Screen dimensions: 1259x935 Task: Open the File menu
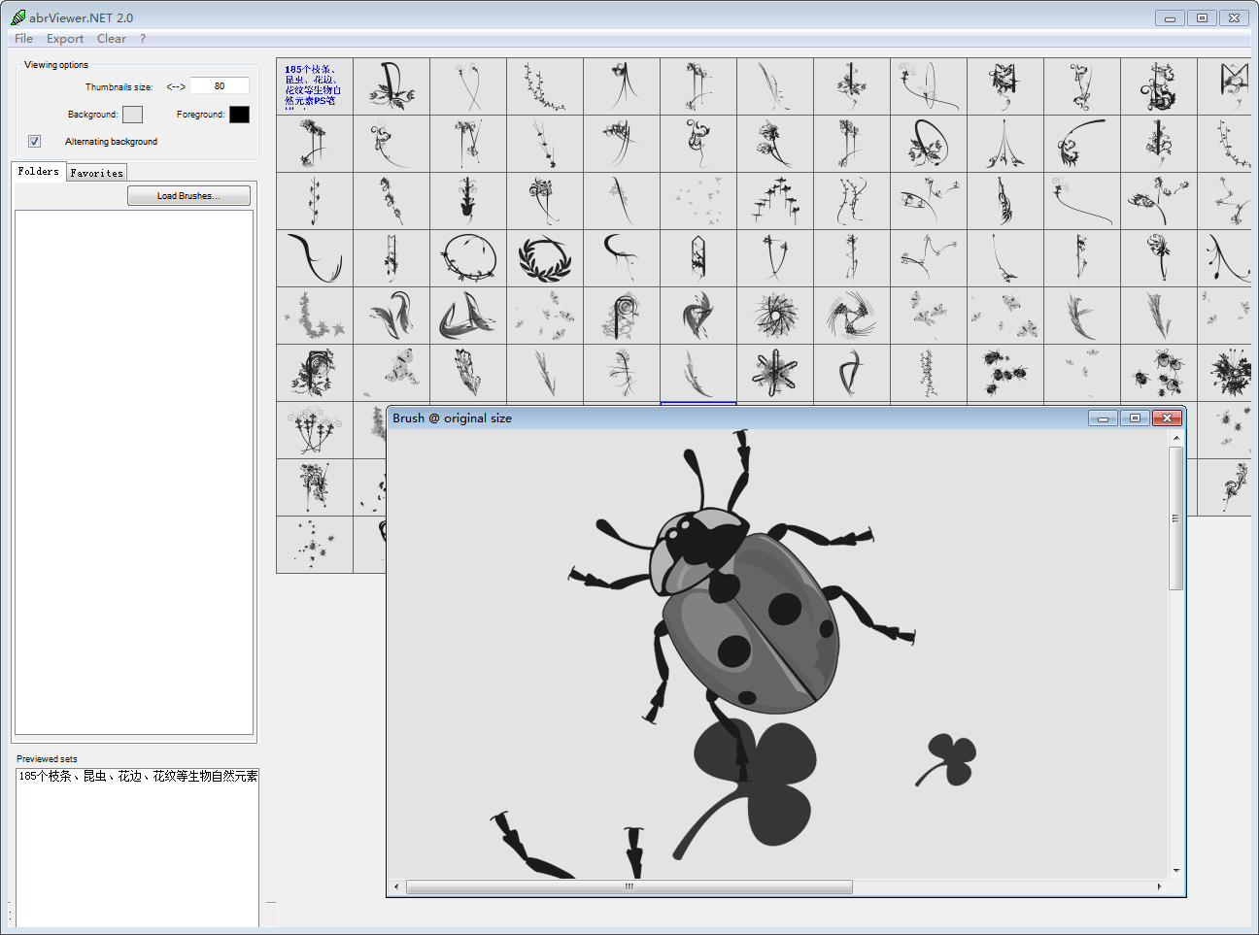point(23,39)
